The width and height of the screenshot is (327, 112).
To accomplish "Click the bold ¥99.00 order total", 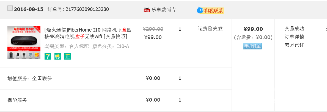I will (x=253, y=29).
